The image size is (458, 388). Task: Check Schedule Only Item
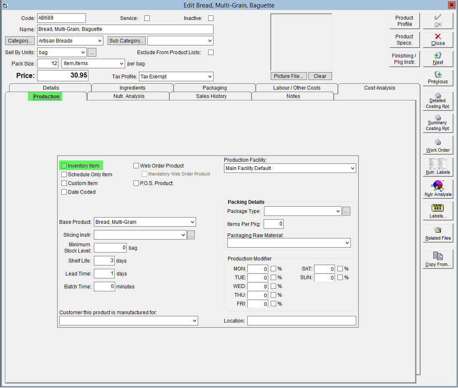[64, 175]
